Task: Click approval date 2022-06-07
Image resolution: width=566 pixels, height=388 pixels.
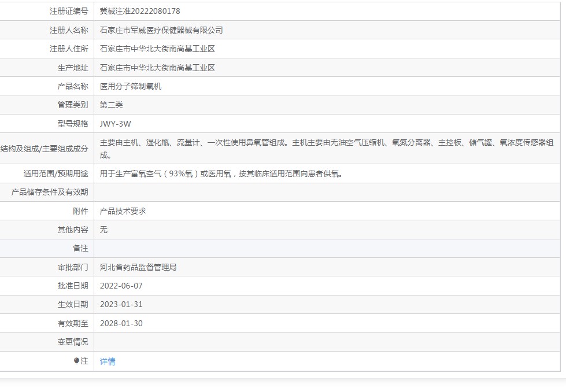Action: point(121,286)
